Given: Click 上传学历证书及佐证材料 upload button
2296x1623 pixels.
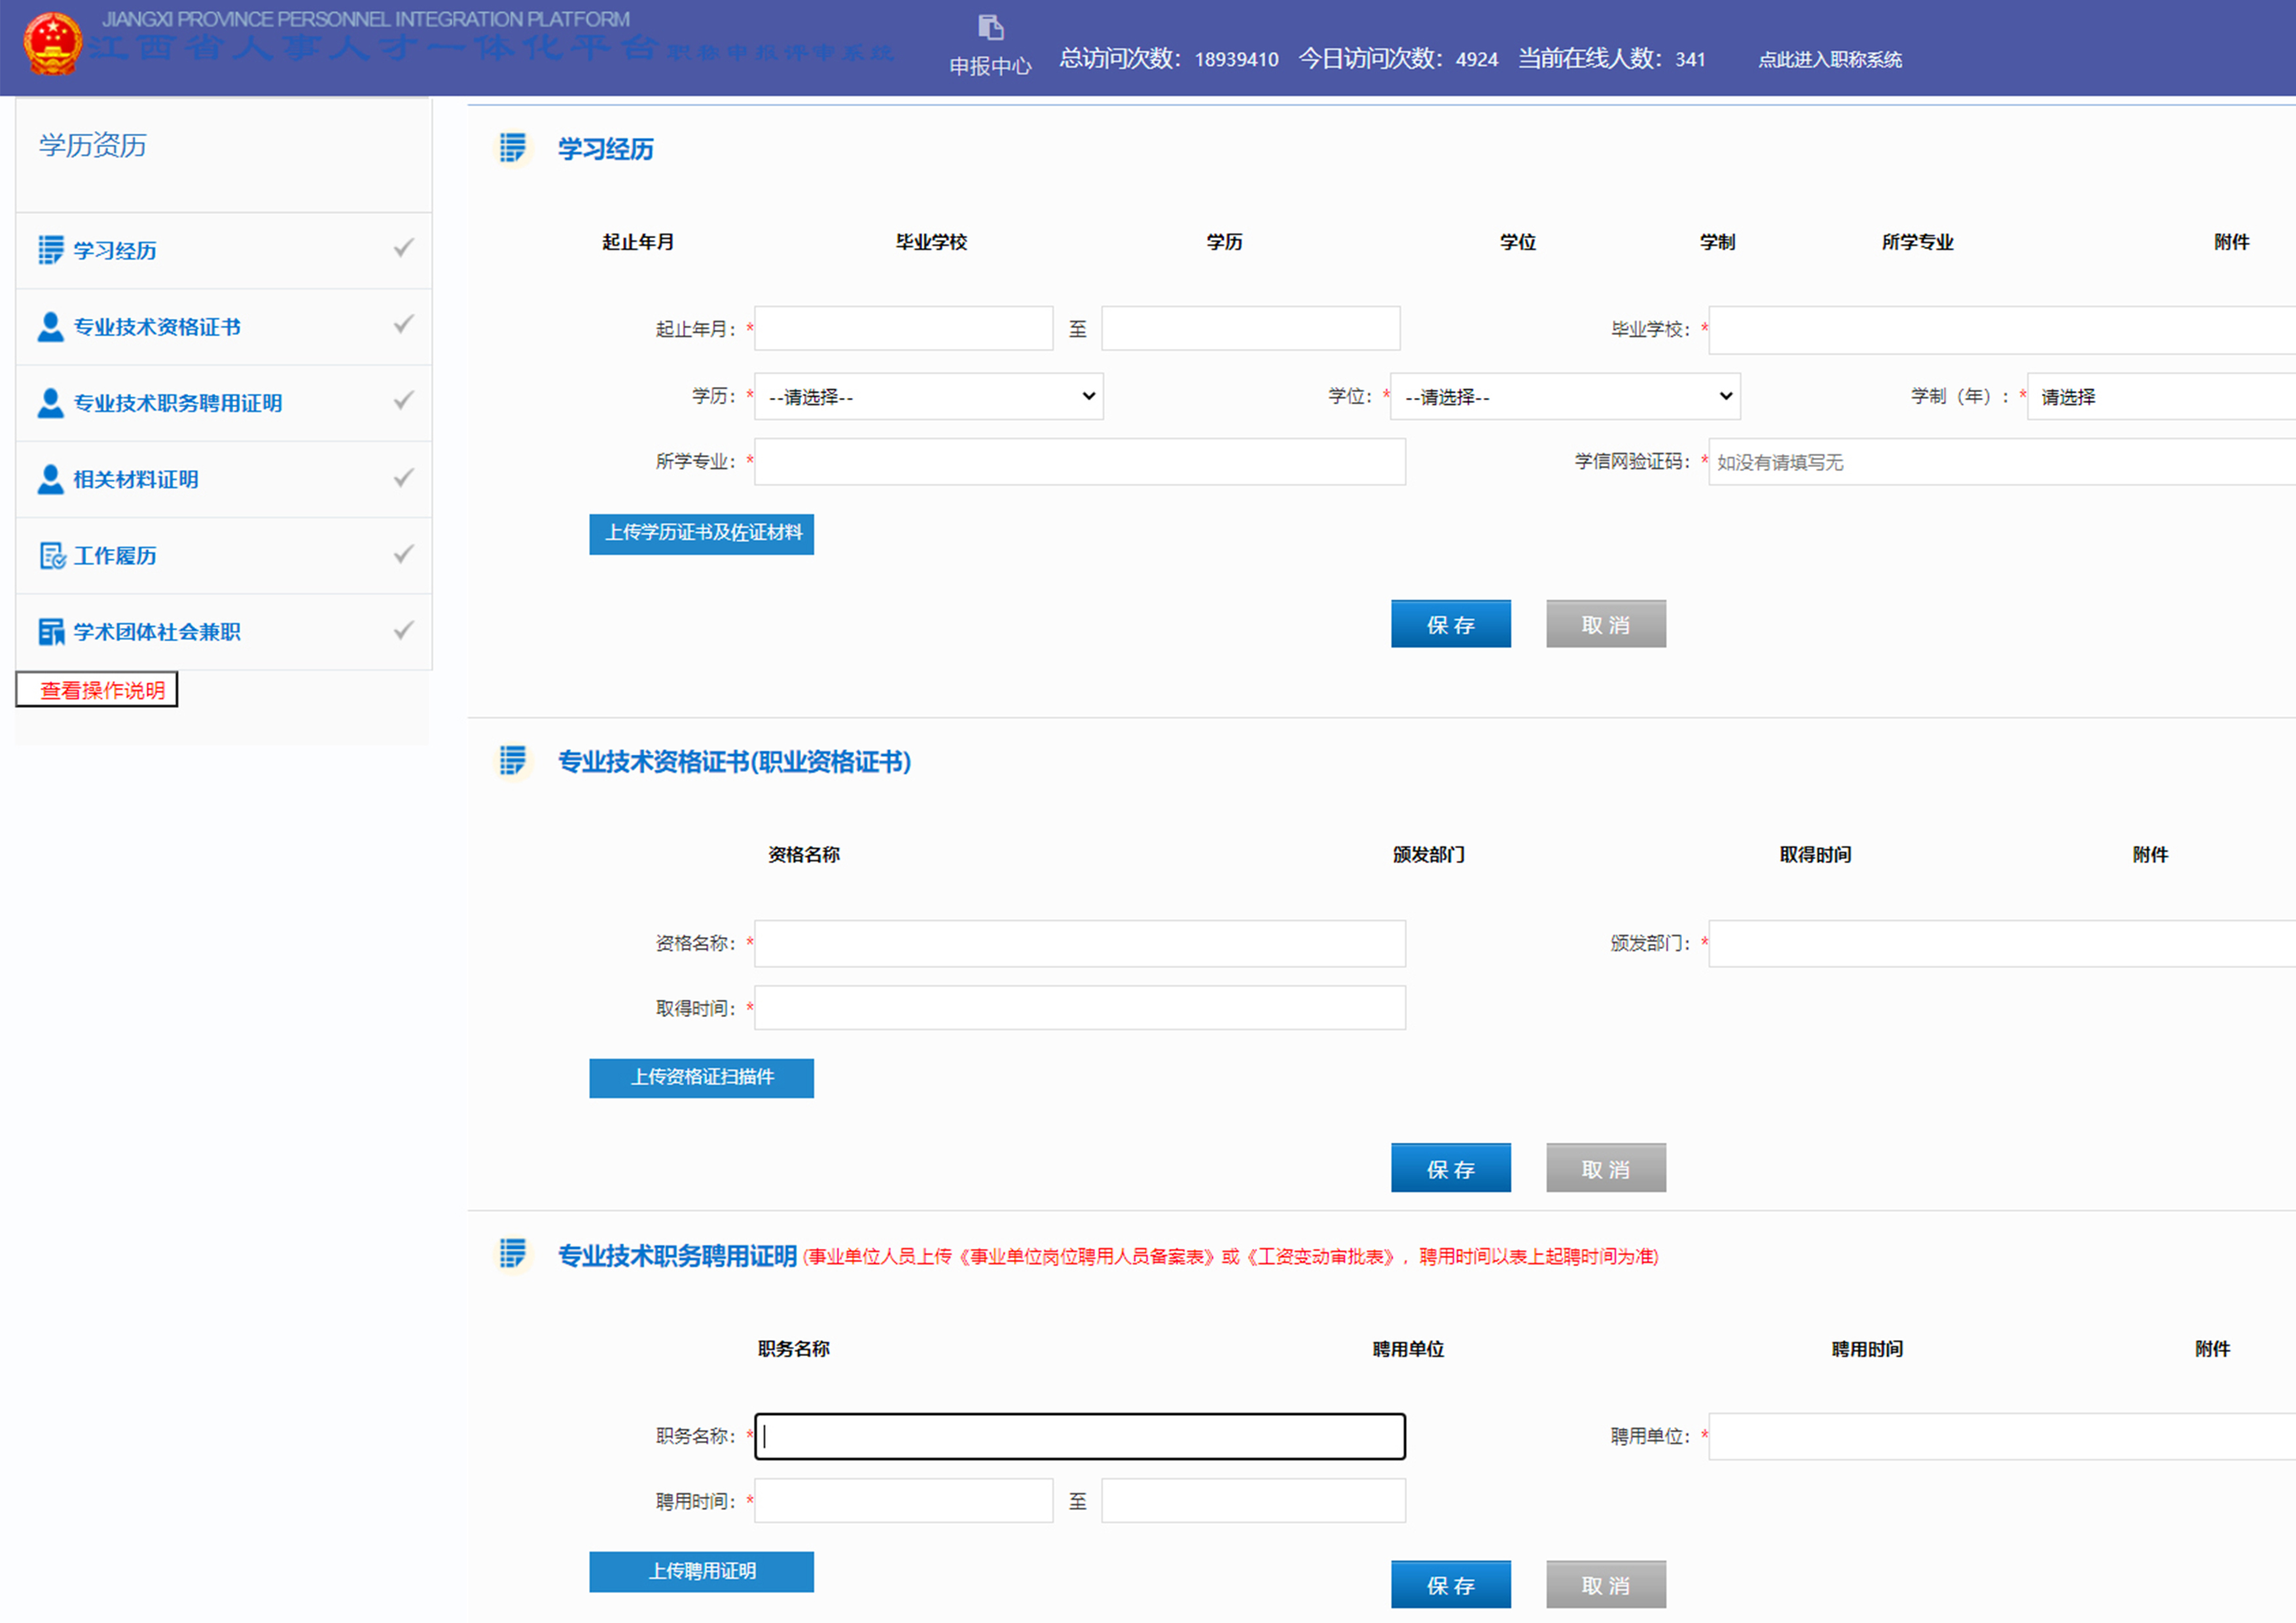Looking at the screenshot, I should click(701, 533).
